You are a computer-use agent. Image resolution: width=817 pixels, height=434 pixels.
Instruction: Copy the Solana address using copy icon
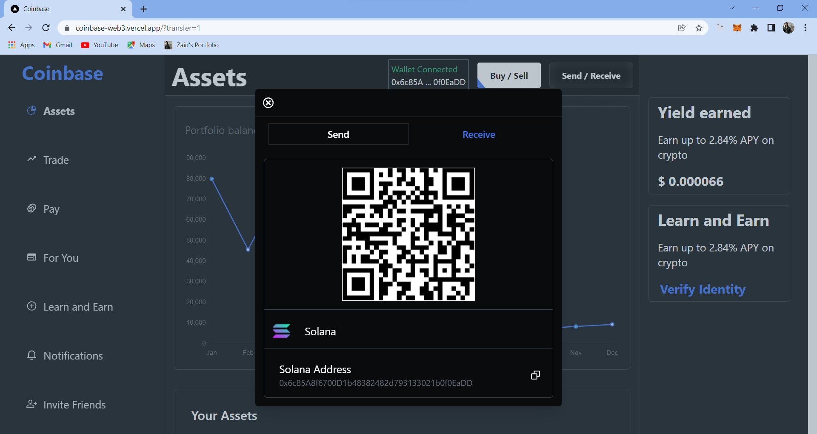tap(535, 375)
